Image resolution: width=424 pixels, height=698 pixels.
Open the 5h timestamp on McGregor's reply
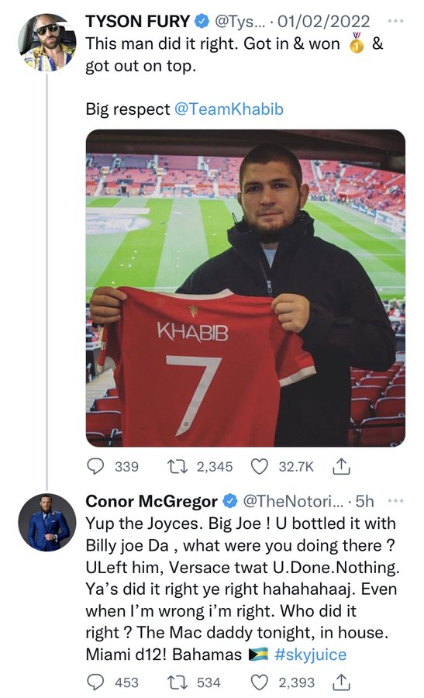(365, 501)
